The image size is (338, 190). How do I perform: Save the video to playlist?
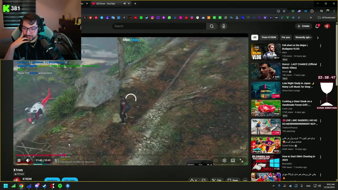click(233, 180)
